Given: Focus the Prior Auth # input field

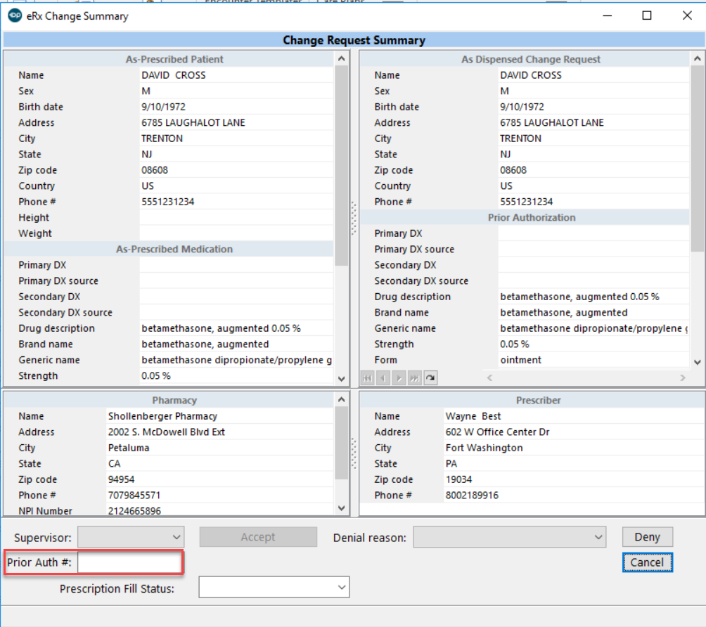Looking at the screenshot, I should click(x=129, y=562).
